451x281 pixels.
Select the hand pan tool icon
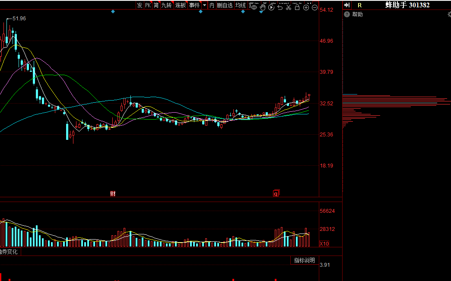(263, 7)
